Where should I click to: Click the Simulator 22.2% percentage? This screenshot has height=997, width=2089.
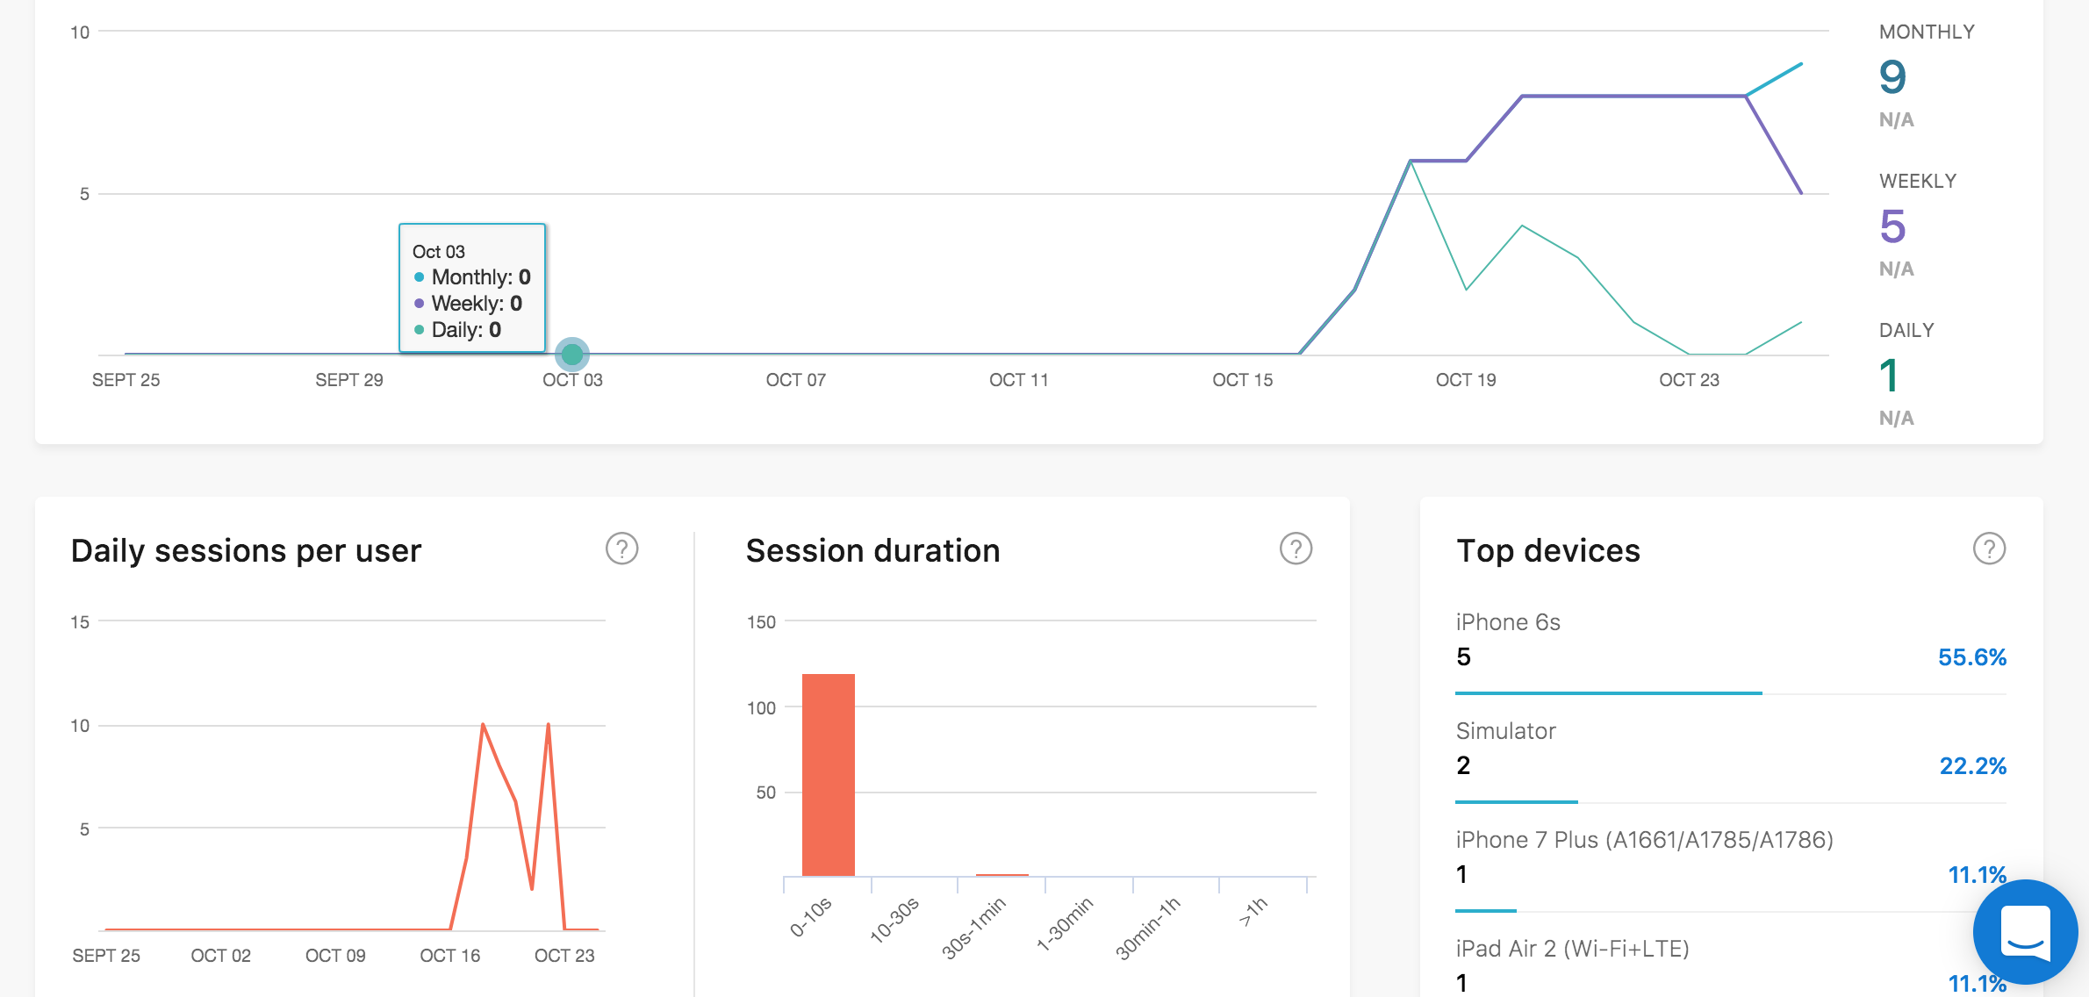pos(1972,766)
